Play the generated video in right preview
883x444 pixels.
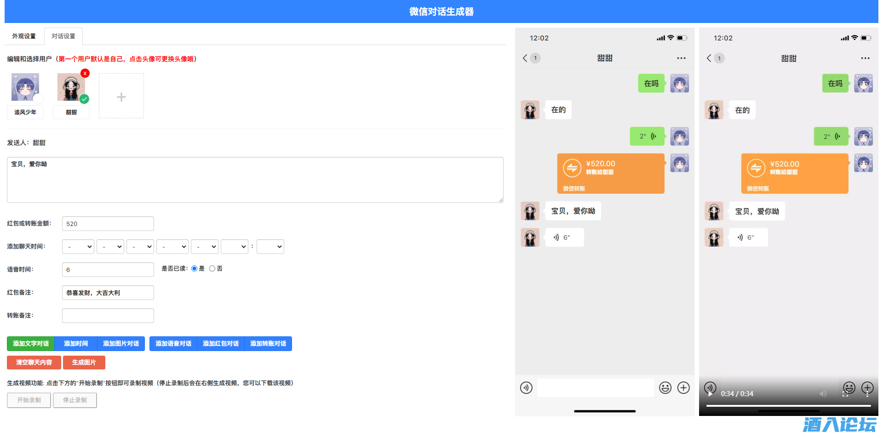point(711,394)
